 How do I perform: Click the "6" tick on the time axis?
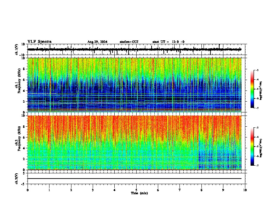click(x=158, y=190)
